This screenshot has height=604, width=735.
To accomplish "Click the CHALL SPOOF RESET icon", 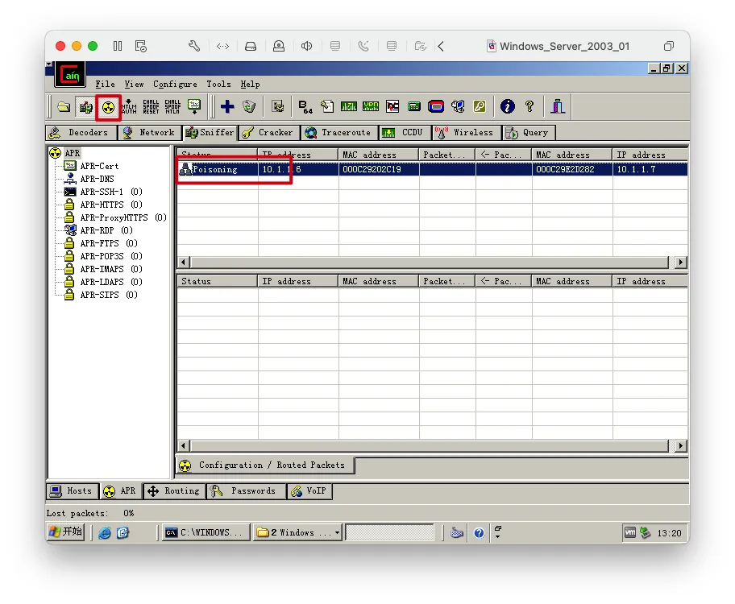I will click(x=151, y=107).
